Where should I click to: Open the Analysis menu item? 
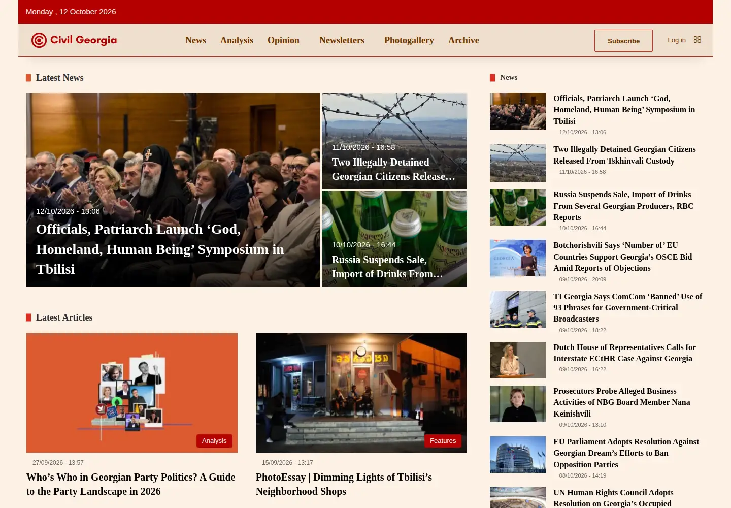click(x=237, y=40)
